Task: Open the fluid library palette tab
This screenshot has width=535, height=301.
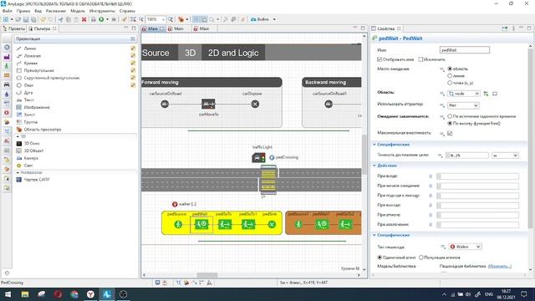Action: [7, 94]
